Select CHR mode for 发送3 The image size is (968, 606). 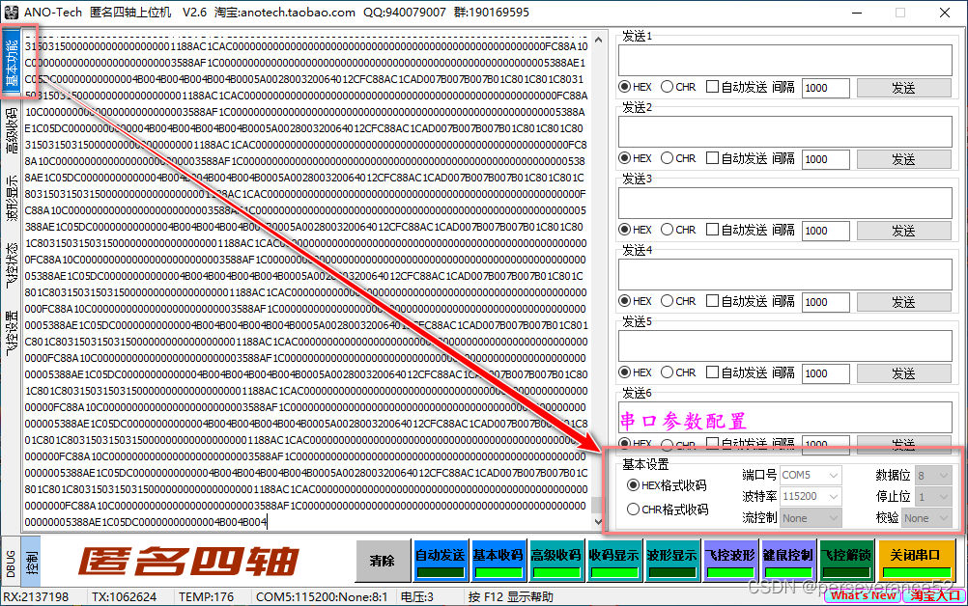pos(678,230)
